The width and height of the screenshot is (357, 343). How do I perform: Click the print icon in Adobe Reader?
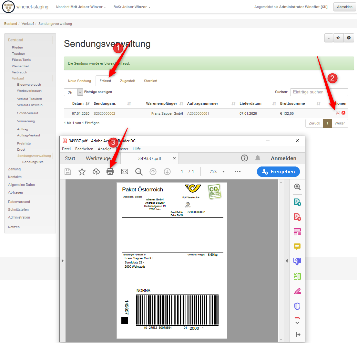coord(110,172)
